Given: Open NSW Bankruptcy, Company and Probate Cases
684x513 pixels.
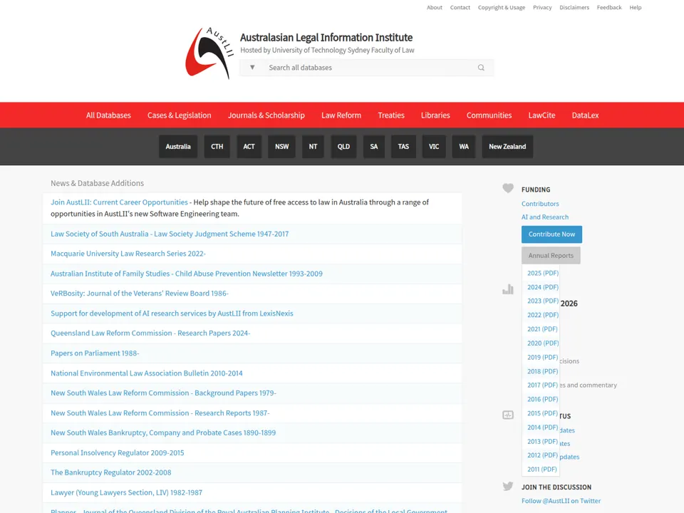Looking at the screenshot, I should pyautogui.click(x=163, y=432).
